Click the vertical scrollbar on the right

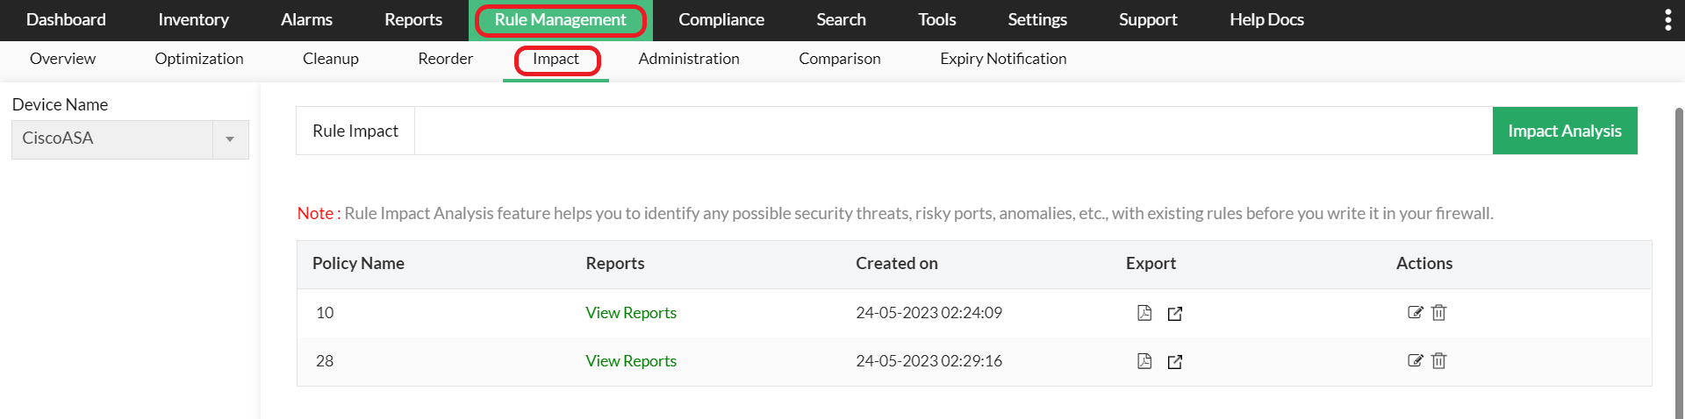1679,263
